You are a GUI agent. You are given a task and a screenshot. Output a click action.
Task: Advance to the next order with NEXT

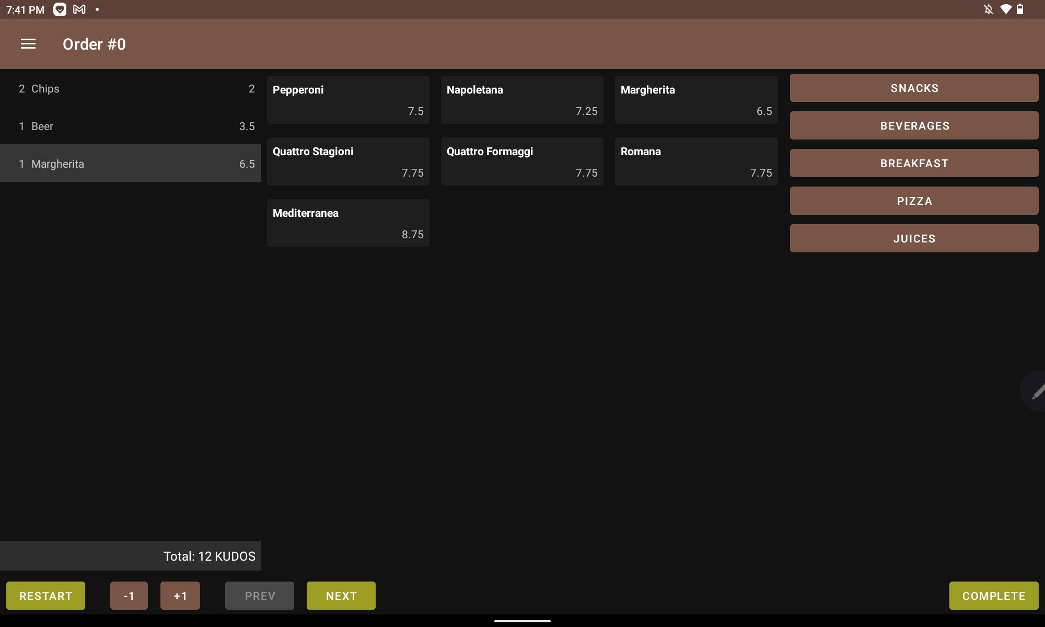pyautogui.click(x=341, y=595)
